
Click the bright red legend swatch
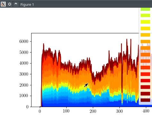click(x=145, y=74)
